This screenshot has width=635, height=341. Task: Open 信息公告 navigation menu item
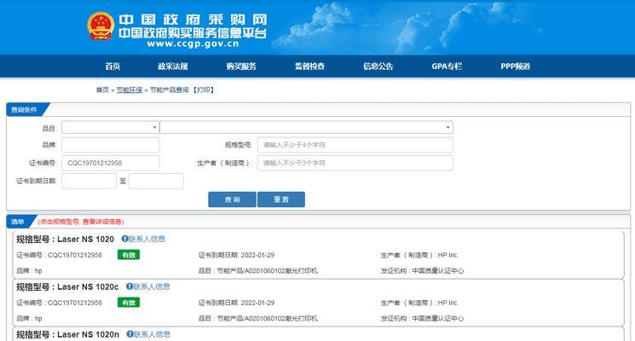pos(378,66)
